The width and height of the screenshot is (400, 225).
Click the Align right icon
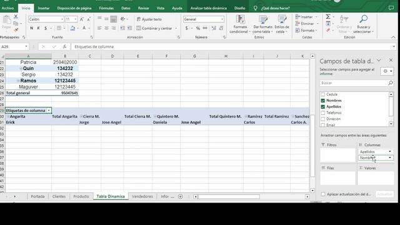[x=114, y=28]
